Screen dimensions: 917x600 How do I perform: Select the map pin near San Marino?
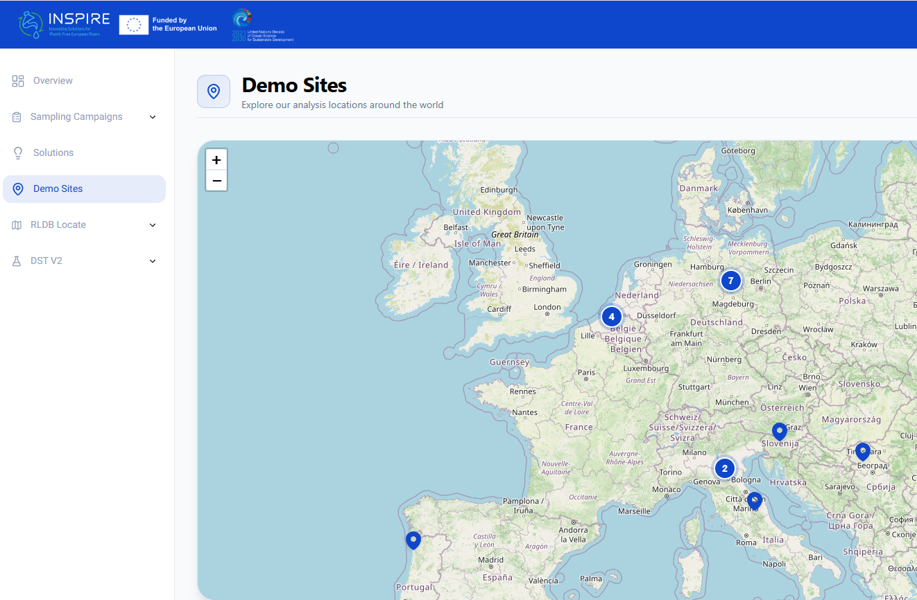click(x=755, y=501)
